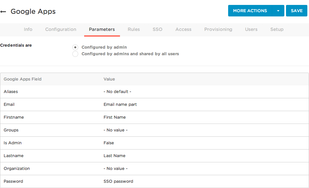Edit the Email parameter row
Image resolution: width=309 pixels, height=188 pixels.
click(x=154, y=105)
